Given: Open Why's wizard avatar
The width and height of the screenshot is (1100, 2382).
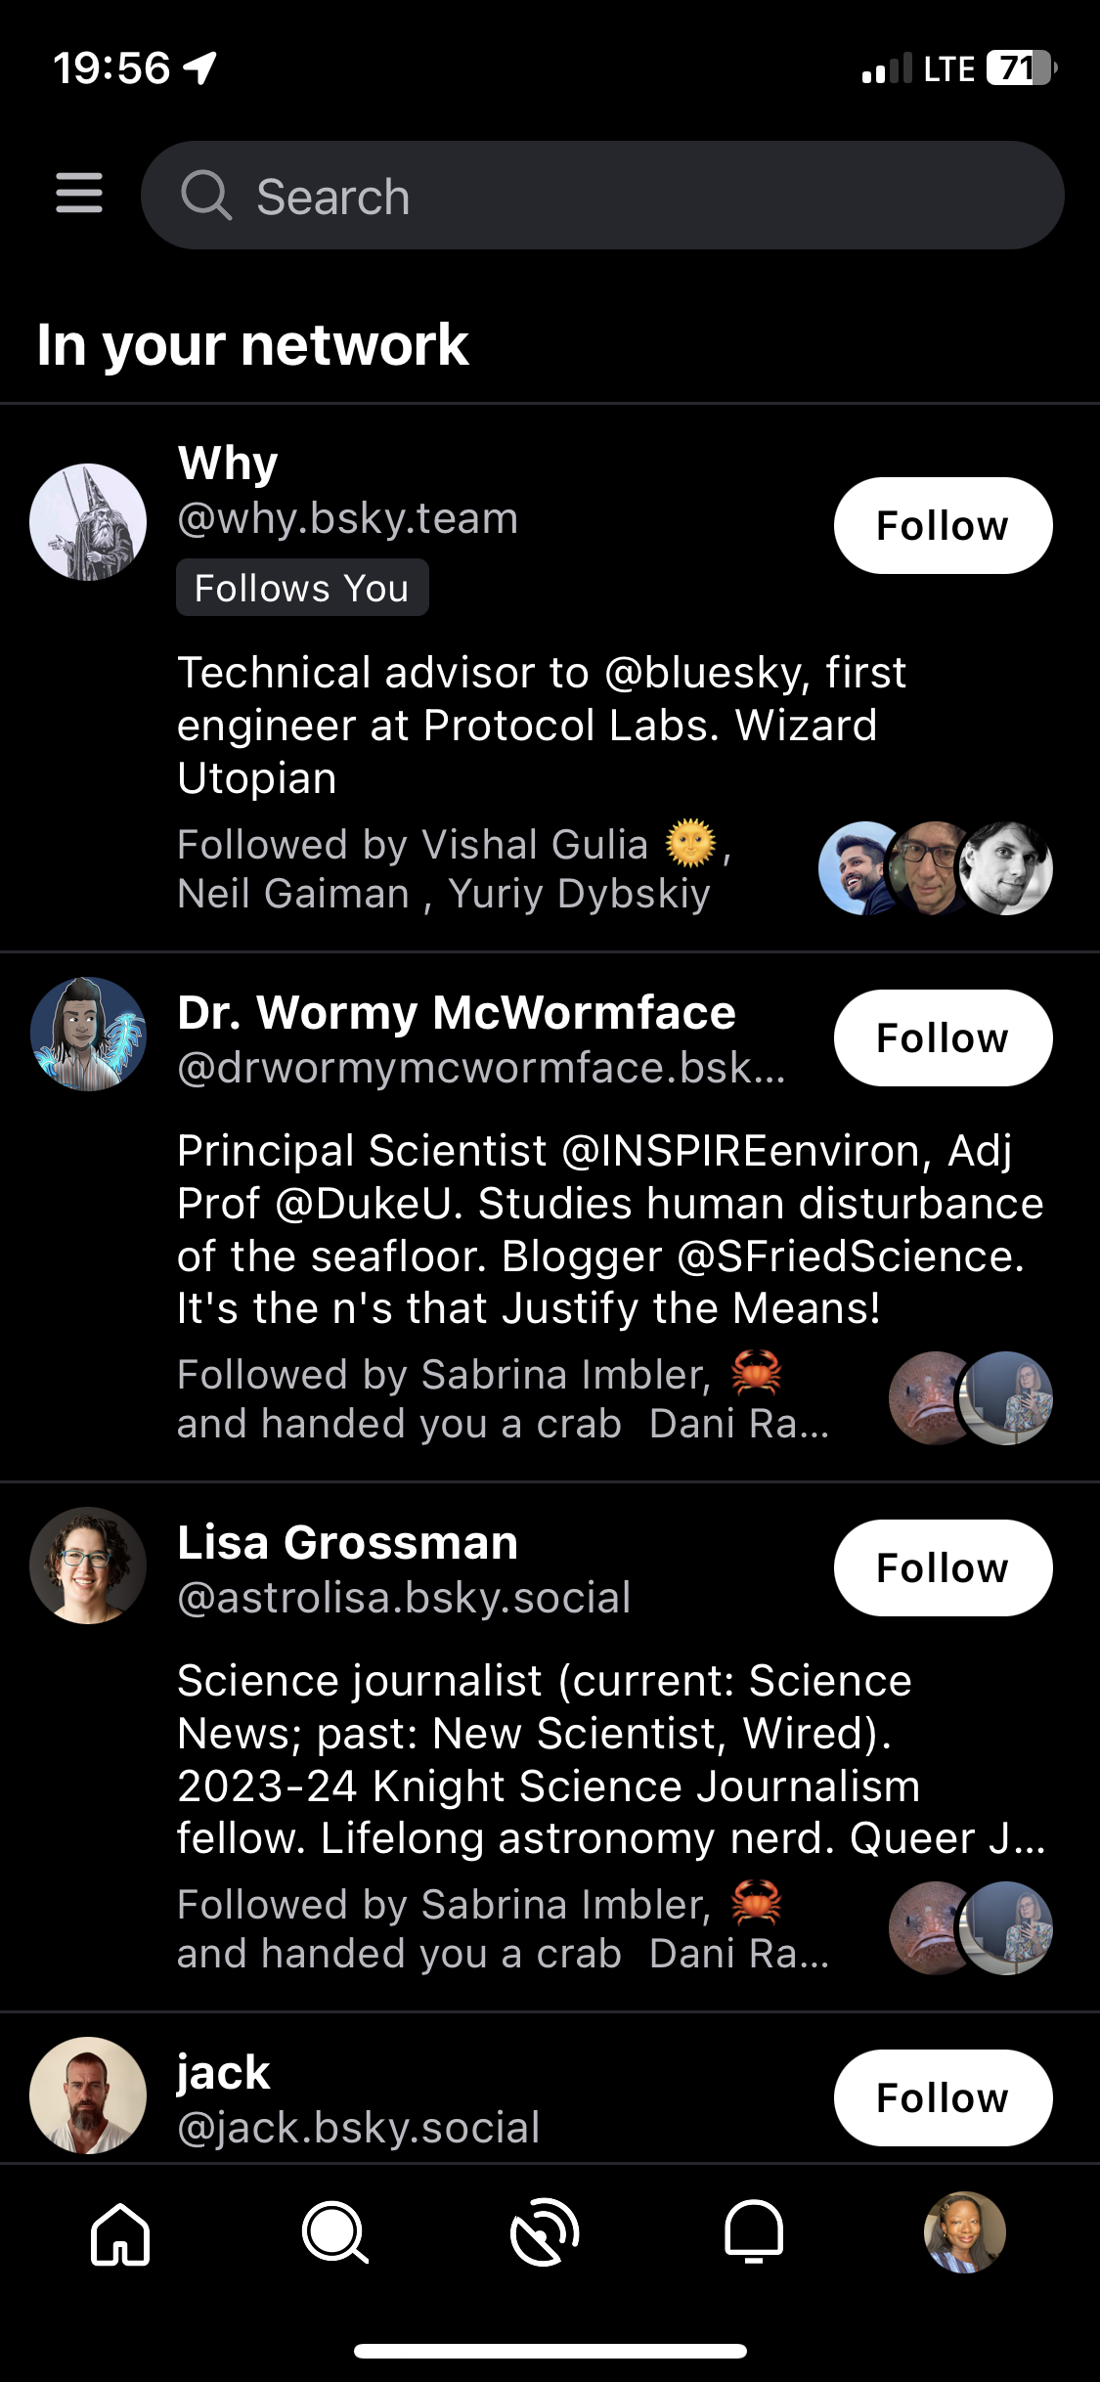Looking at the screenshot, I should [x=88, y=522].
